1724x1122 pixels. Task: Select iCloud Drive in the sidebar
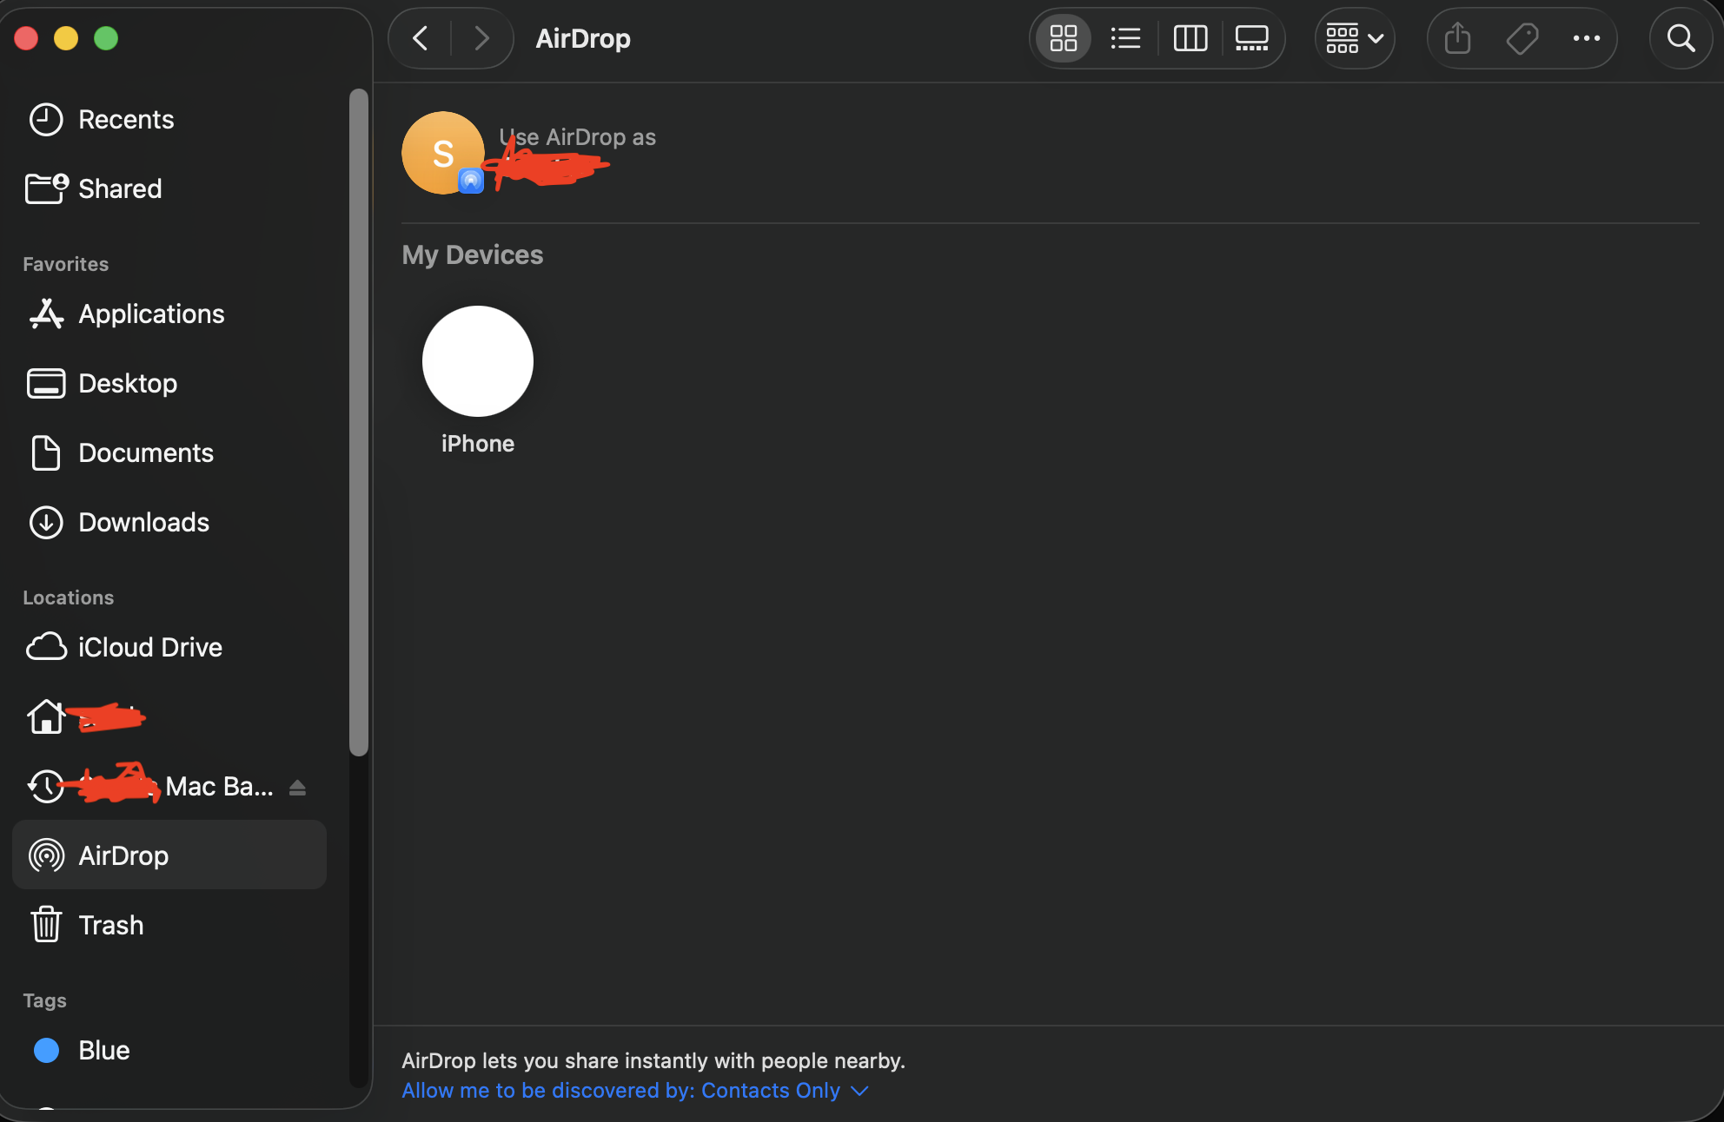[x=149, y=647]
